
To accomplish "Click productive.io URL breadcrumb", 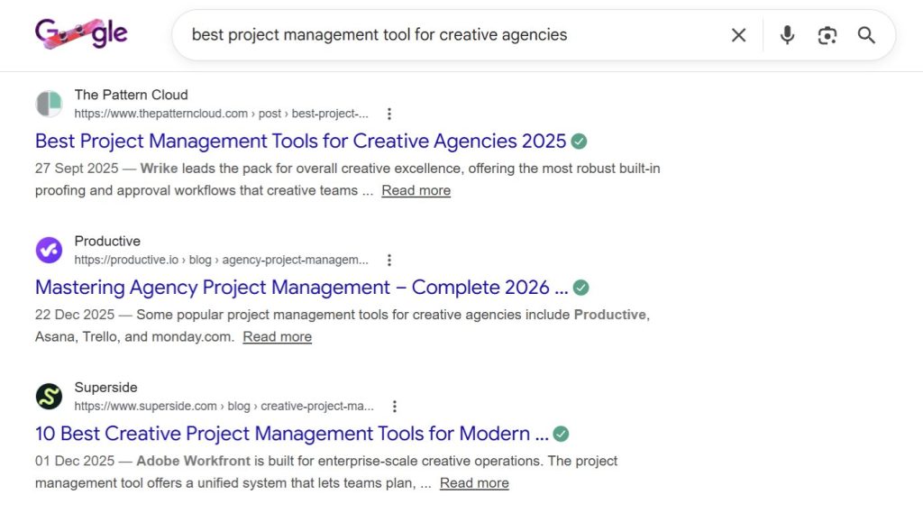I will pos(222,260).
